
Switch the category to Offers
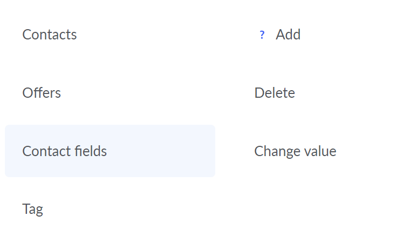click(42, 93)
